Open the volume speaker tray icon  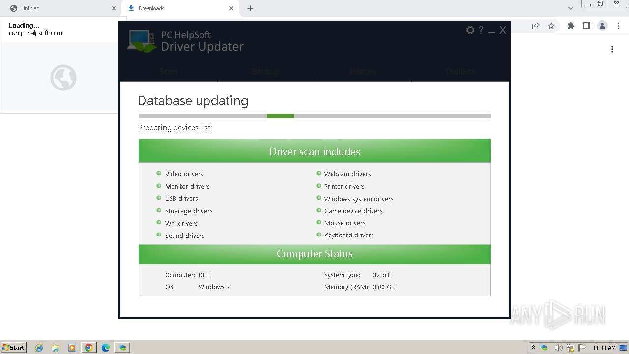pos(558,348)
